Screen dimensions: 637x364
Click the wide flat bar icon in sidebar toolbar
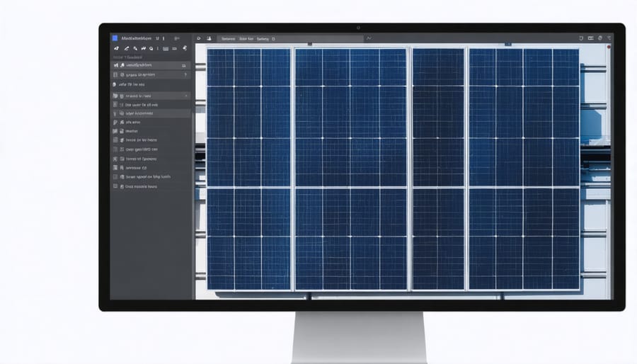(175, 49)
